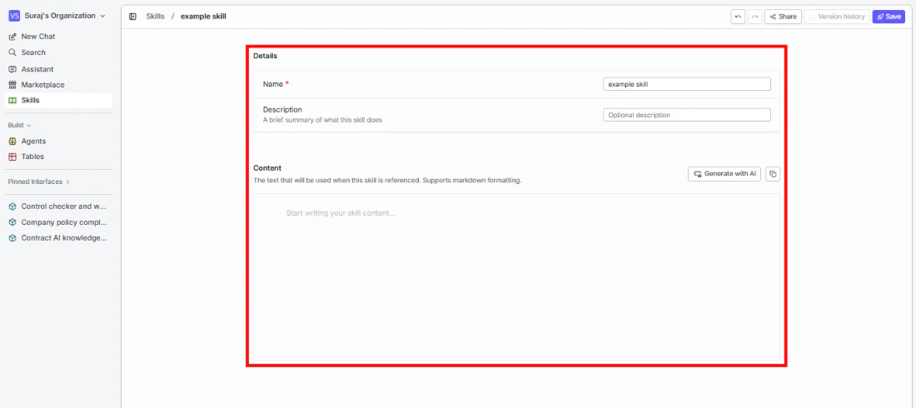Click the Search magnifier icon
916x408 pixels.
point(12,52)
